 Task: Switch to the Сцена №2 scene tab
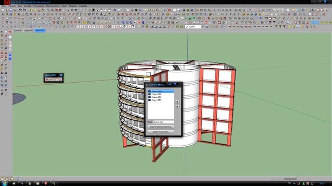point(29,30)
